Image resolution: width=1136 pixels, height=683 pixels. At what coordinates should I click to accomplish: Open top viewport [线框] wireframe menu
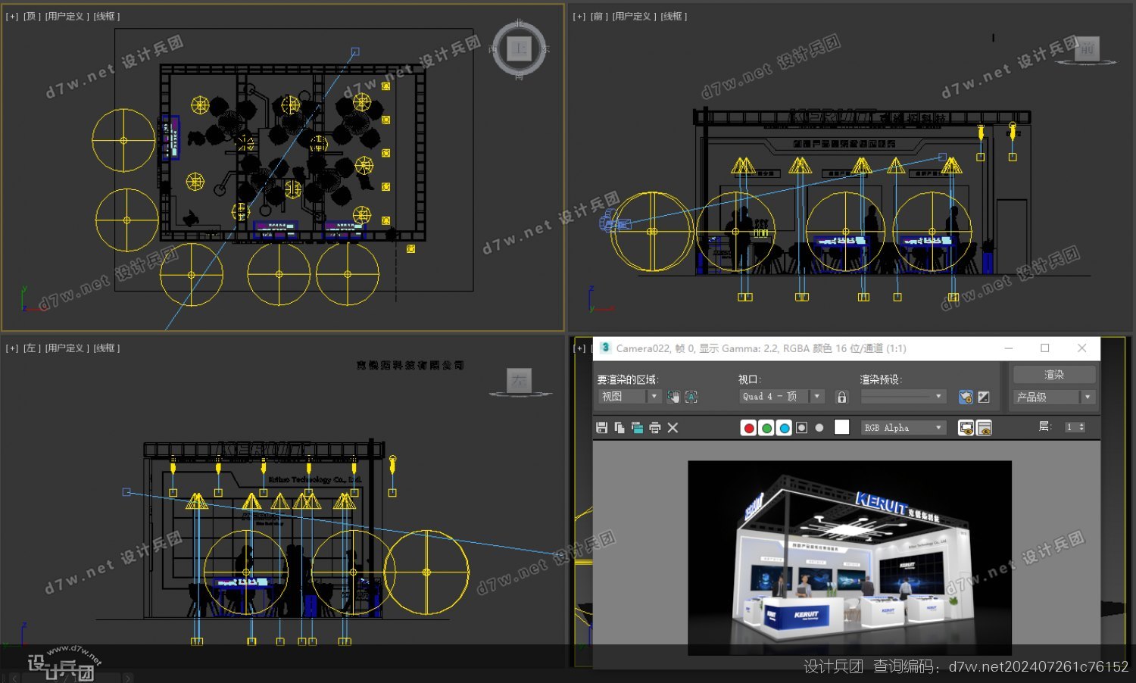click(106, 16)
